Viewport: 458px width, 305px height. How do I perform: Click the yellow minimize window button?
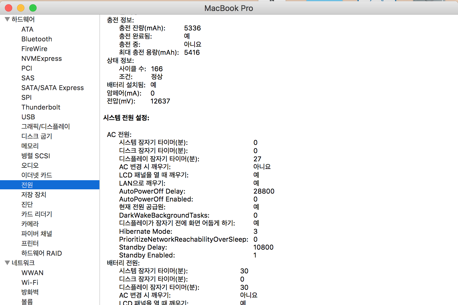[x=21, y=8]
